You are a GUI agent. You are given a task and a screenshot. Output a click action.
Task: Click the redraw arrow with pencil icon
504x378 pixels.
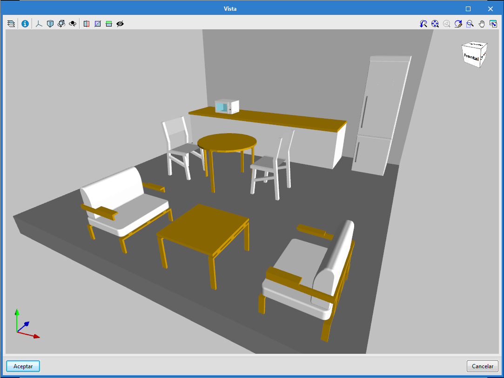pyautogui.click(x=458, y=24)
